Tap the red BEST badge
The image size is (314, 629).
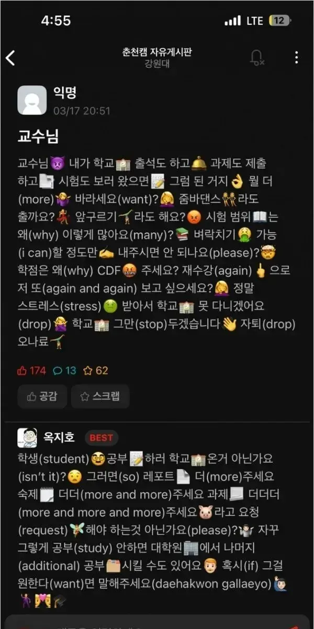point(101,437)
